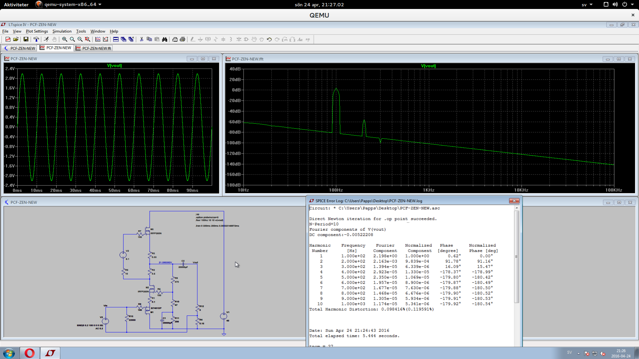Click the volume icon in top bar
Image resolution: width=639 pixels, height=359 pixels.
[615, 4]
